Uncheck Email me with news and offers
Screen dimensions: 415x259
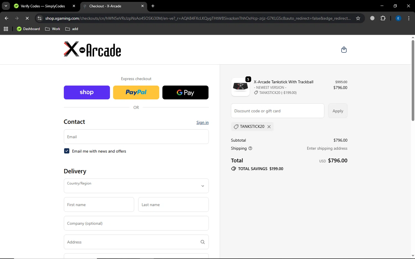pyautogui.click(x=67, y=151)
